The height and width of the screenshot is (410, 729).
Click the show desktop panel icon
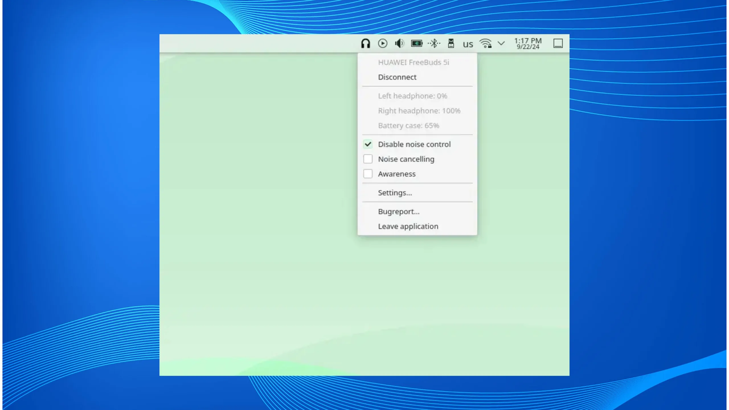(x=558, y=44)
